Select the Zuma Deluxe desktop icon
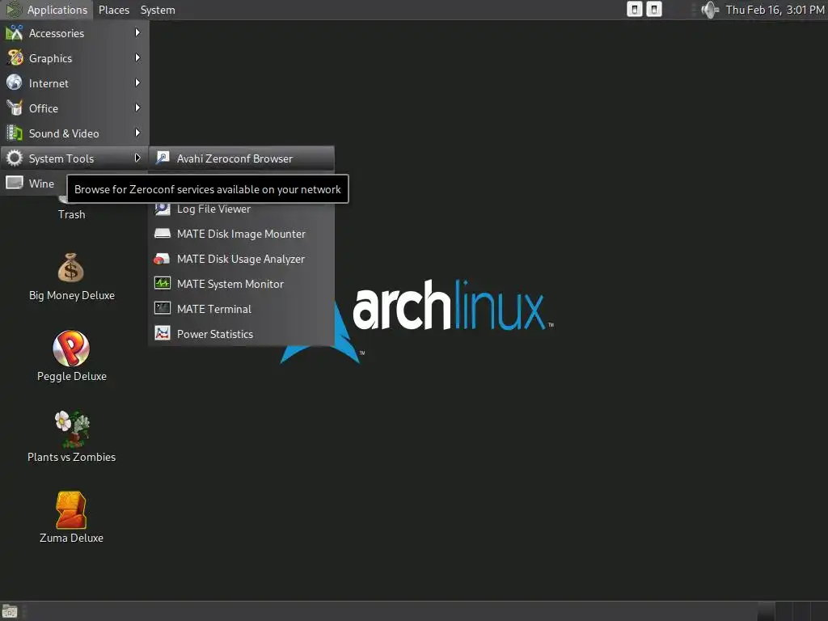Viewport: 828px width, 621px height. click(x=71, y=510)
